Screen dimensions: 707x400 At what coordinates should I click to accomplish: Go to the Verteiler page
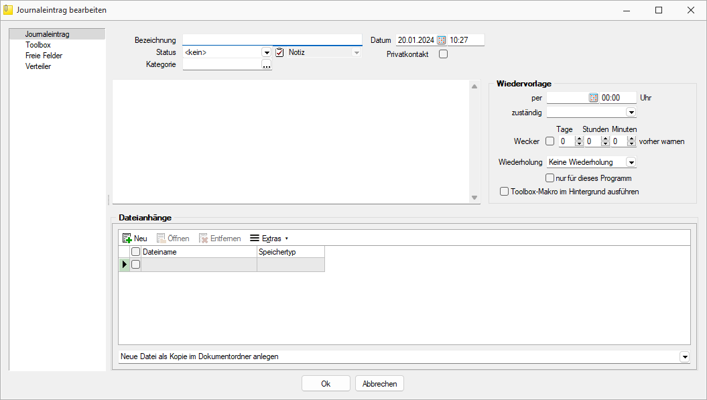click(x=38, y=66)
